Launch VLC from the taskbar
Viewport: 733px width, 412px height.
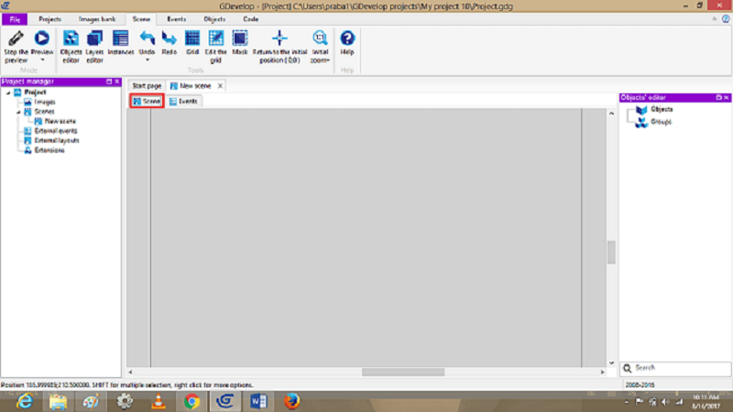pyautogui.click(x=159, y=401)
